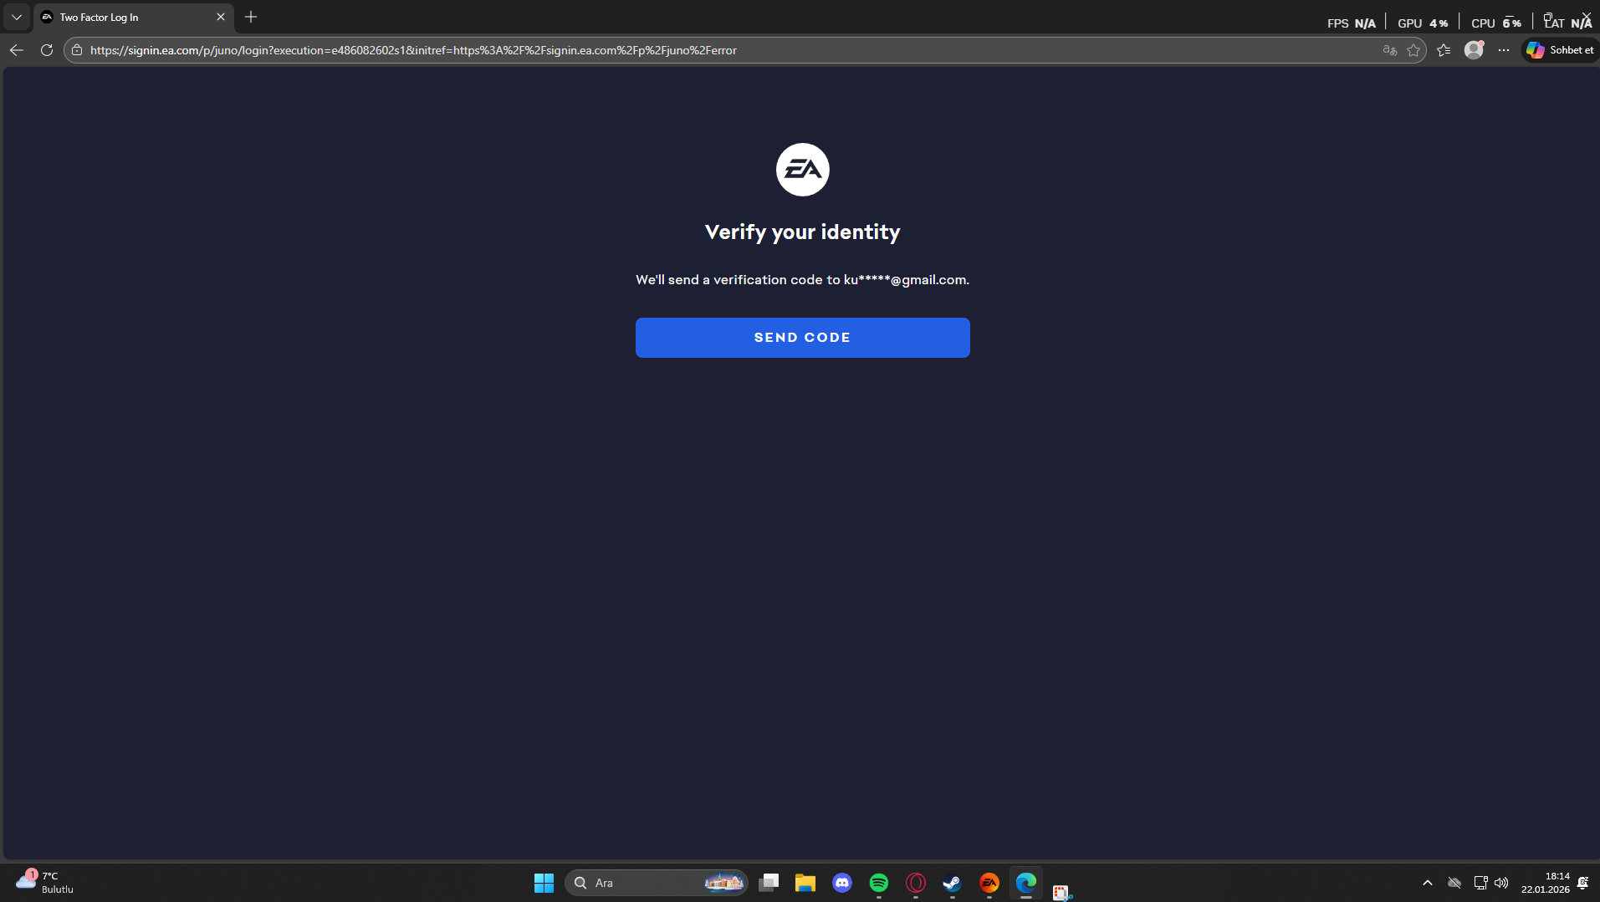Viewport: 1600px width, 902px height.
Task: Click the SEND CODE button
Action: click(802, 338)
